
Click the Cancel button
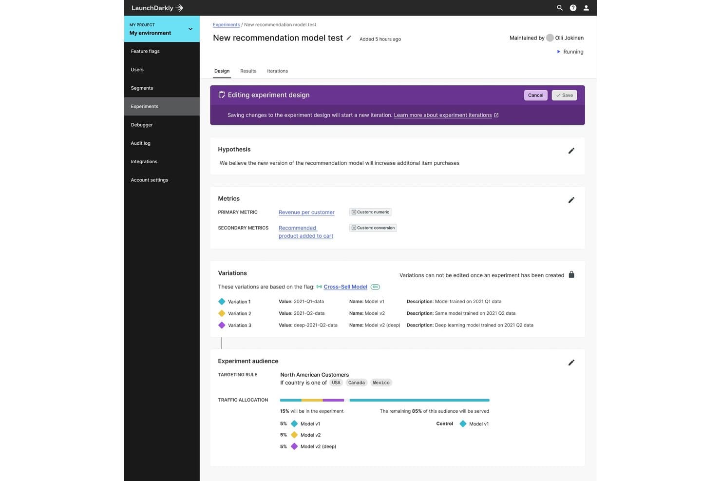[x=535, y=95]
